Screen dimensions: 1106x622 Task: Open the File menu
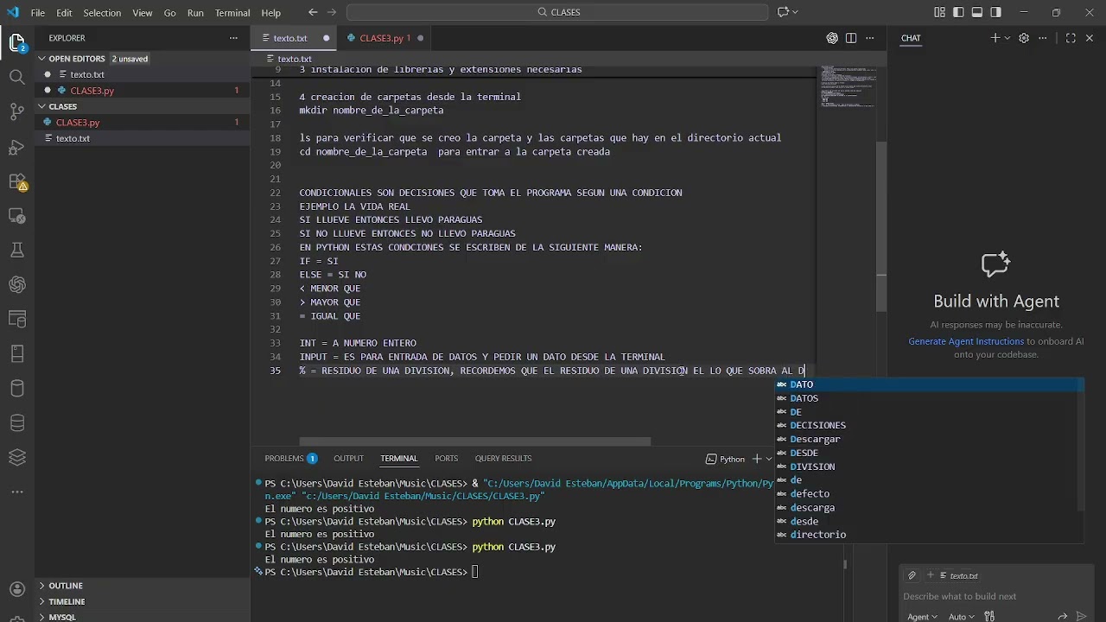coord(38,13)
